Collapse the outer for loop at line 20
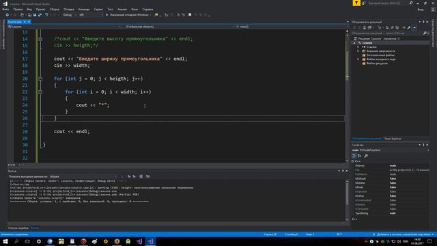The height and width of the screenshot is (246, 437). (40, 79)
